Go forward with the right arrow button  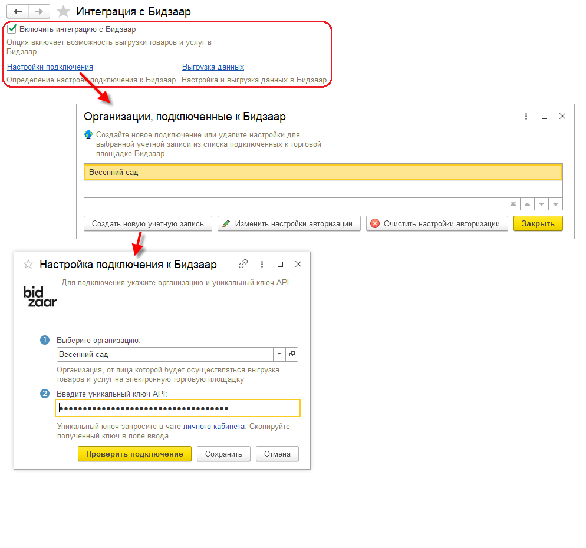[39, 12]
